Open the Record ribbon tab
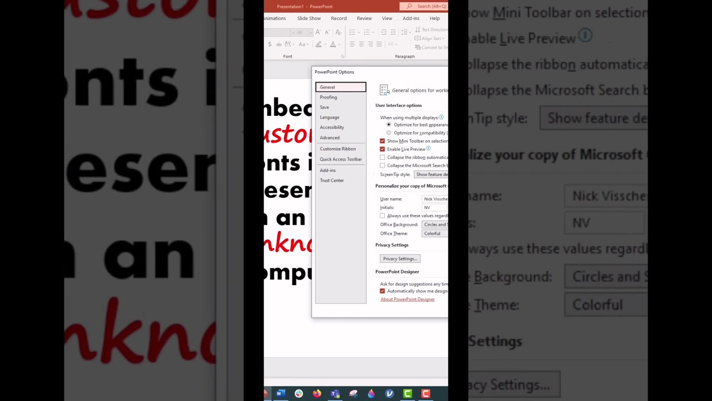712x401 pixels. (x=339, y=18)
